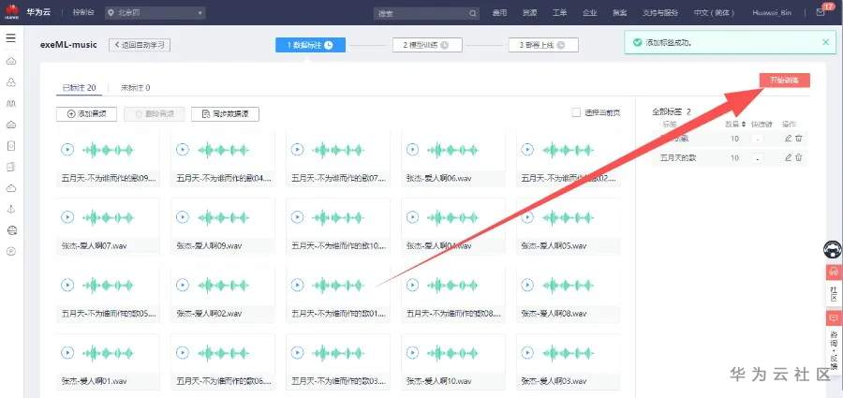
Task: Open the 中文(简体) language menu
Action: pos(713,13)
